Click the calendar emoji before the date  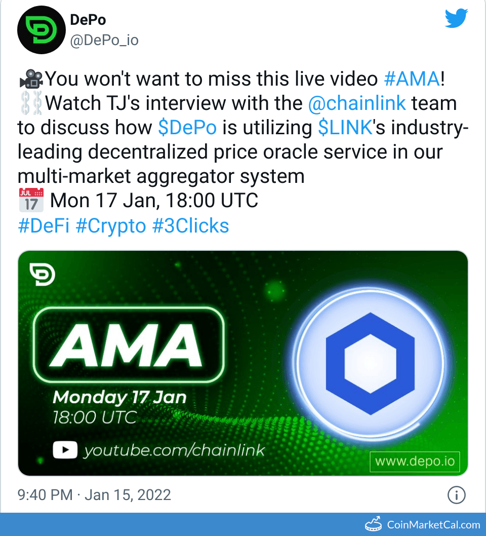pyautogui.click(x=31, y=201)
